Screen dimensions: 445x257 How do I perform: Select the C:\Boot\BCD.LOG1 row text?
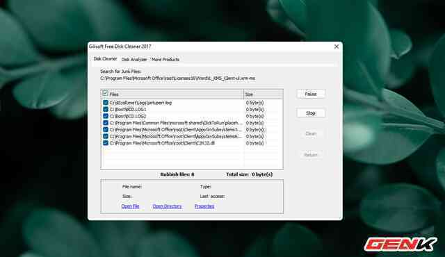(x=128, y=109)
